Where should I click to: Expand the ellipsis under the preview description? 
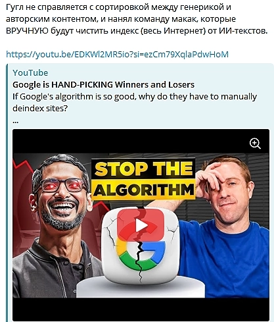pyautogui.click(x=16, y=122)
